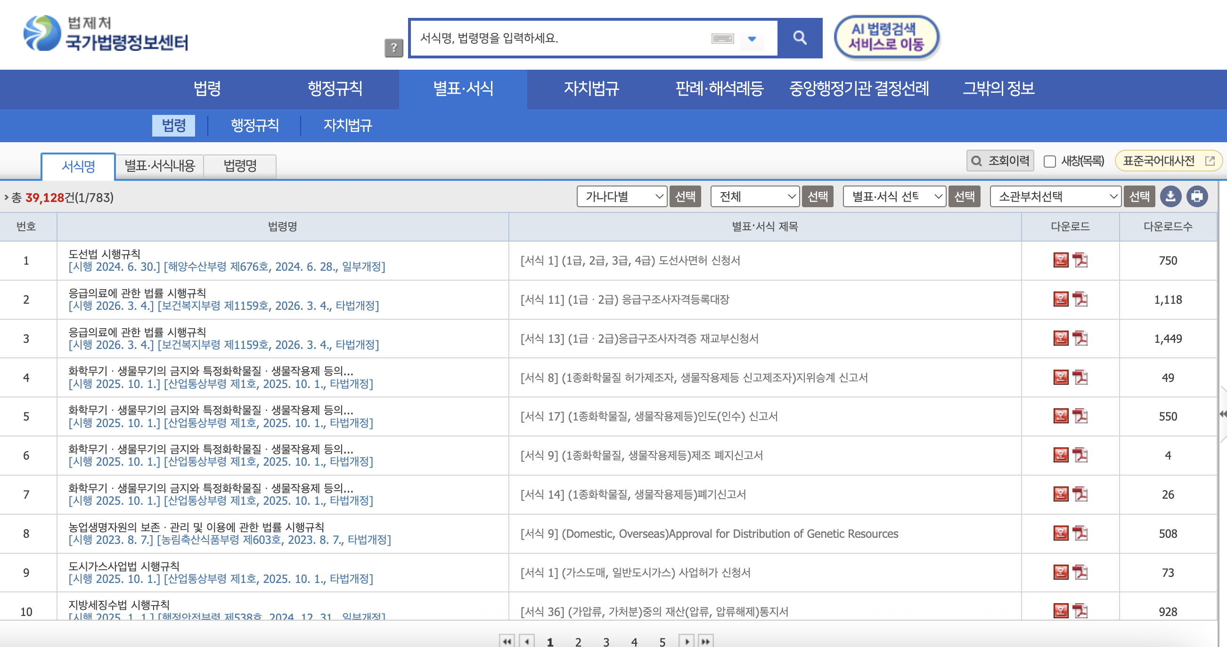Screen dimensions: 1227x647
Task: Expand the search box dropdown arrow
Action: tap(752, 39)
